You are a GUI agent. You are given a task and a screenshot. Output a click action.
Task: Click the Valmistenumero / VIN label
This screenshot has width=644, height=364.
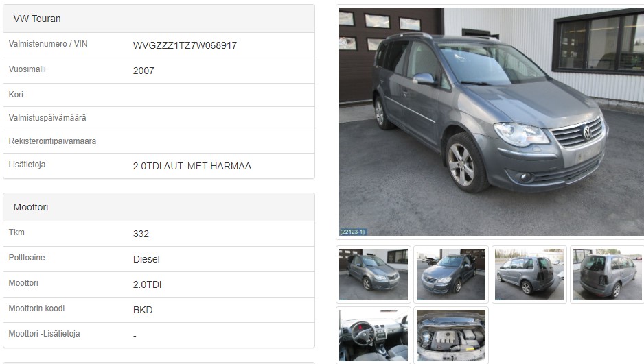48,44
